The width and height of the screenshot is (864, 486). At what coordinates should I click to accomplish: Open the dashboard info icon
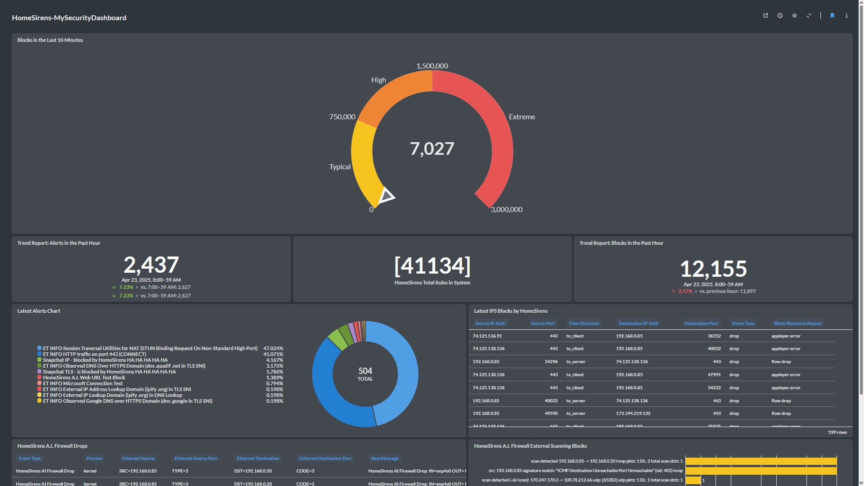846,16
